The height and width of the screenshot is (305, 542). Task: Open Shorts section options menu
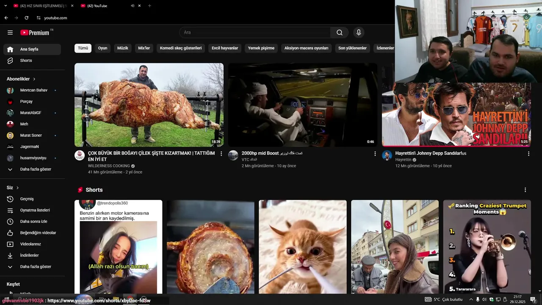[x=525, y=190]
